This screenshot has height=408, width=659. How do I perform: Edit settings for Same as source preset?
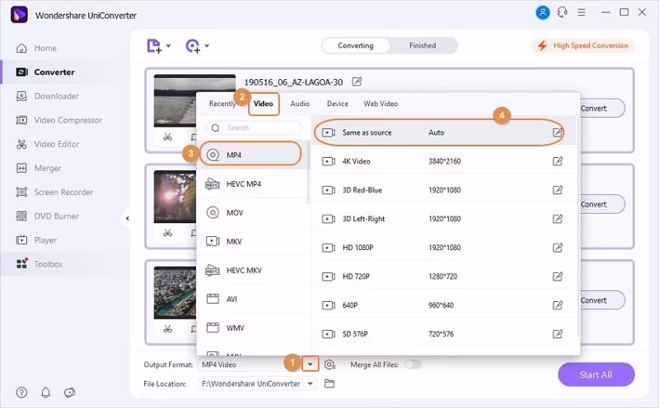[x=558, y=132]
